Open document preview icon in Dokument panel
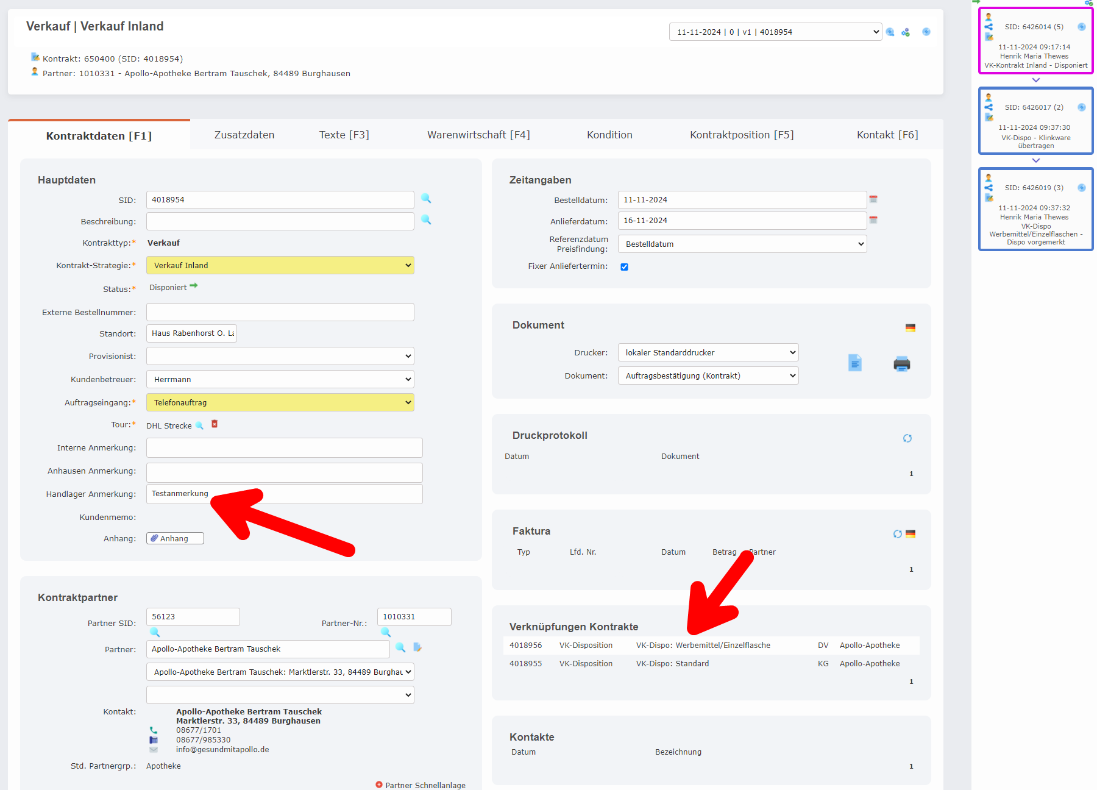 pyautogui.click(x=855, y=363)
